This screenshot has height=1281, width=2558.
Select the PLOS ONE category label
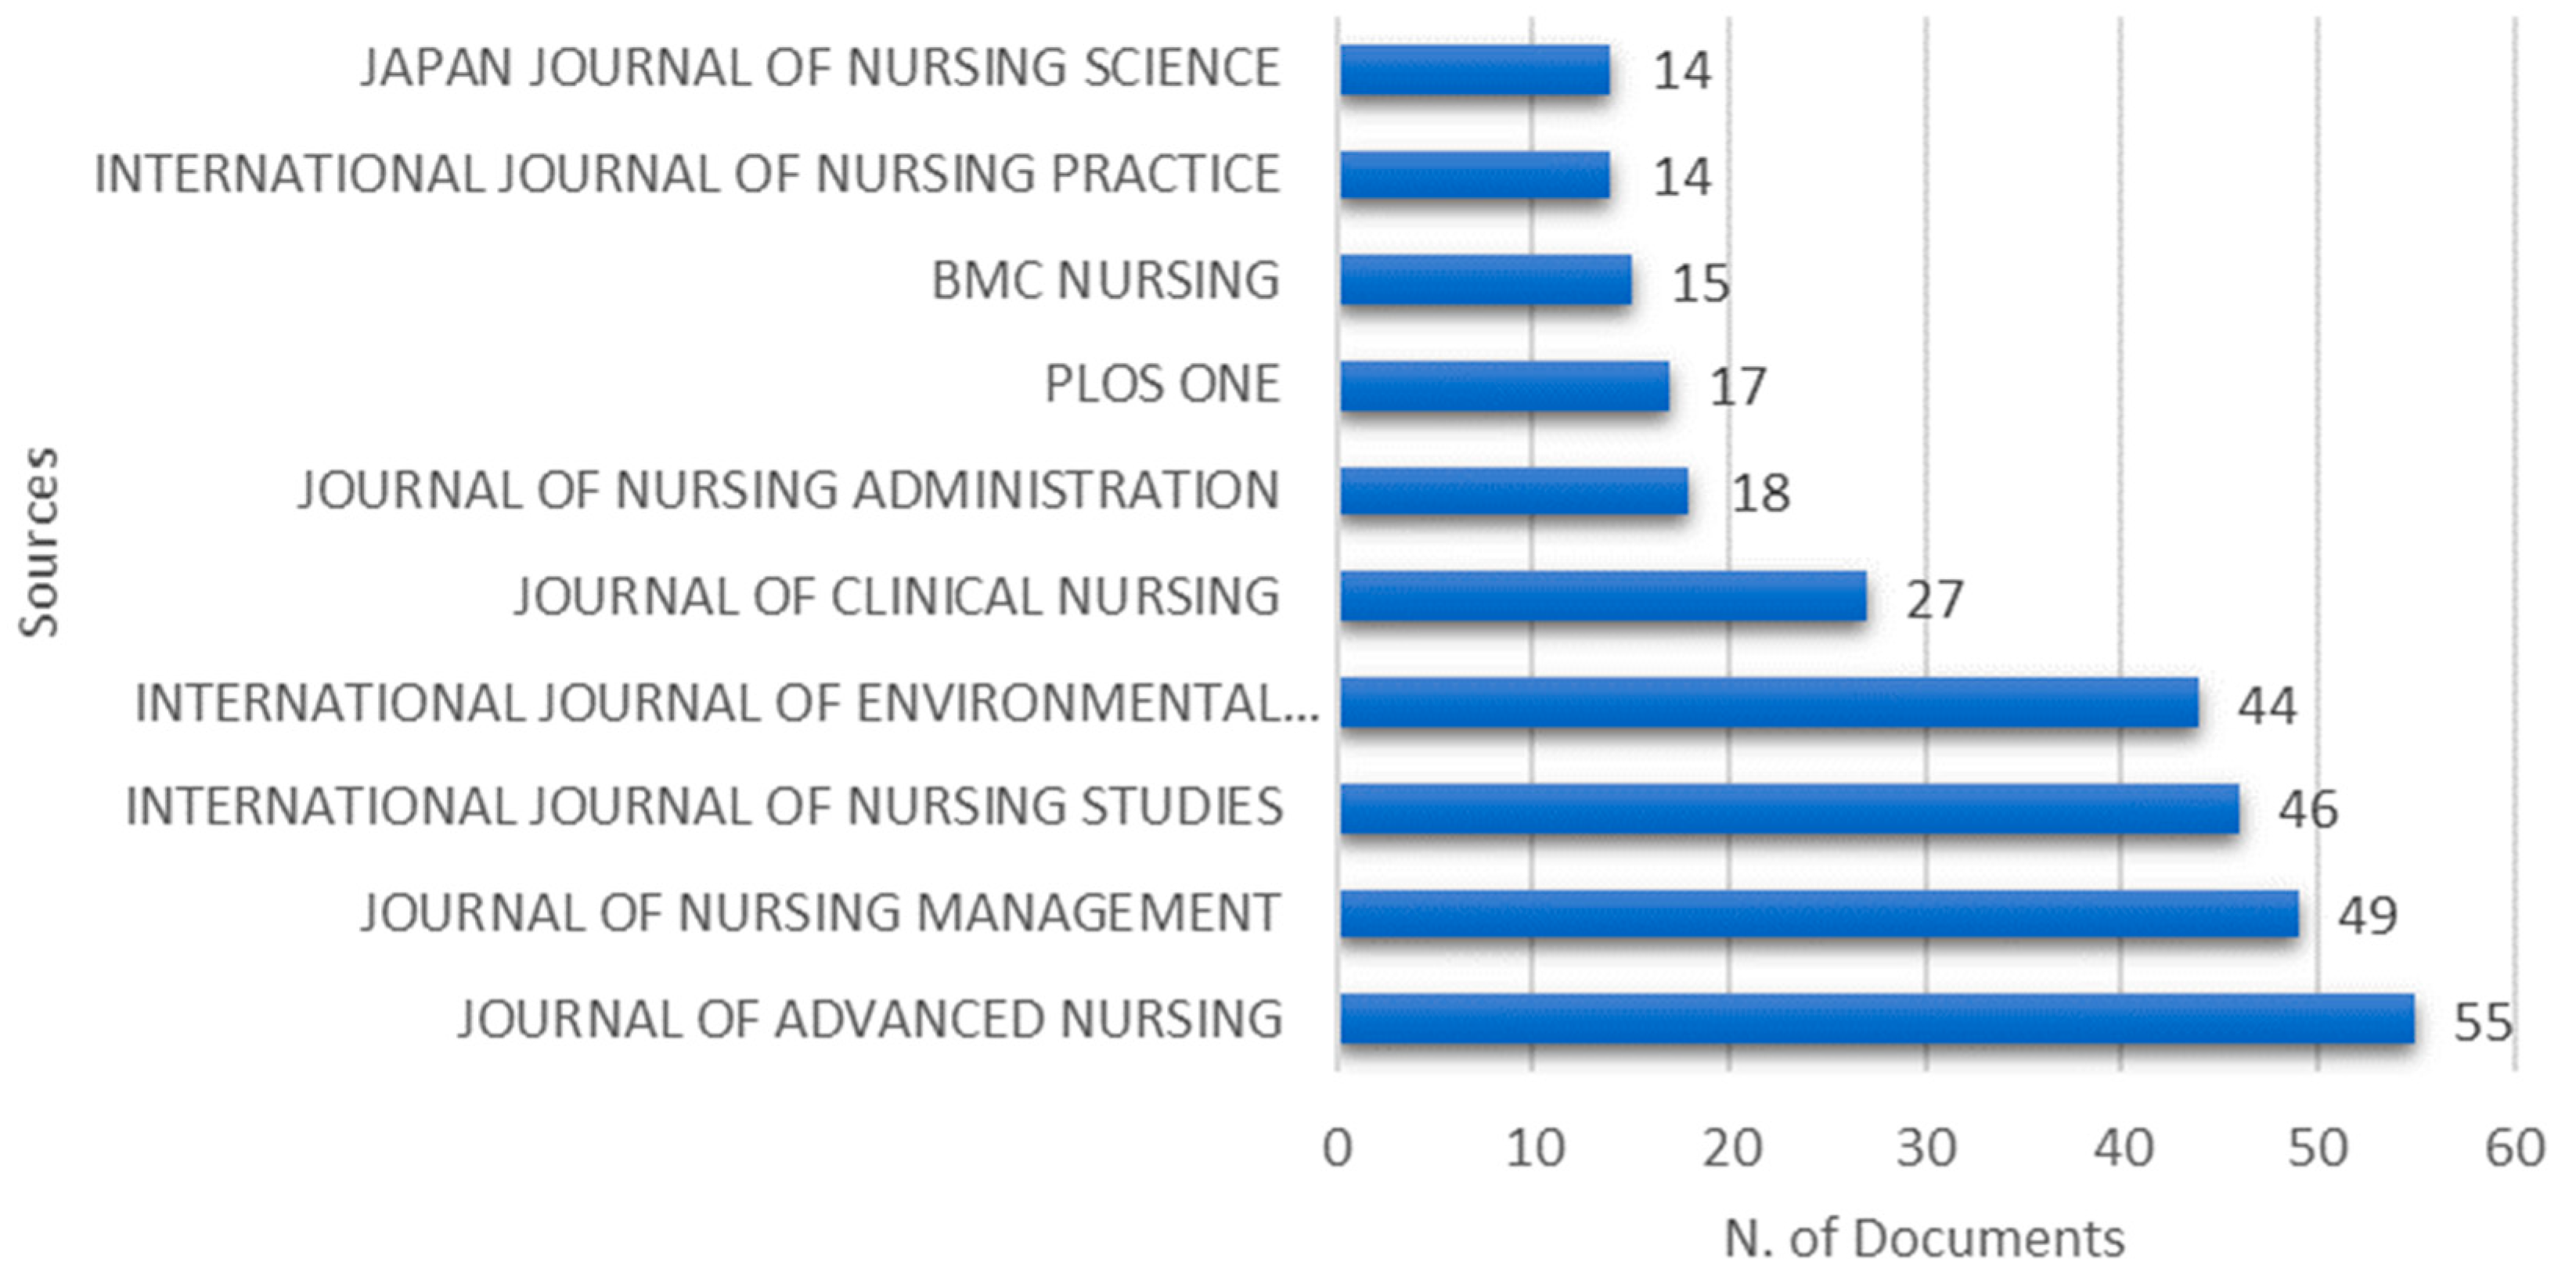click(x=1162, y=385)
